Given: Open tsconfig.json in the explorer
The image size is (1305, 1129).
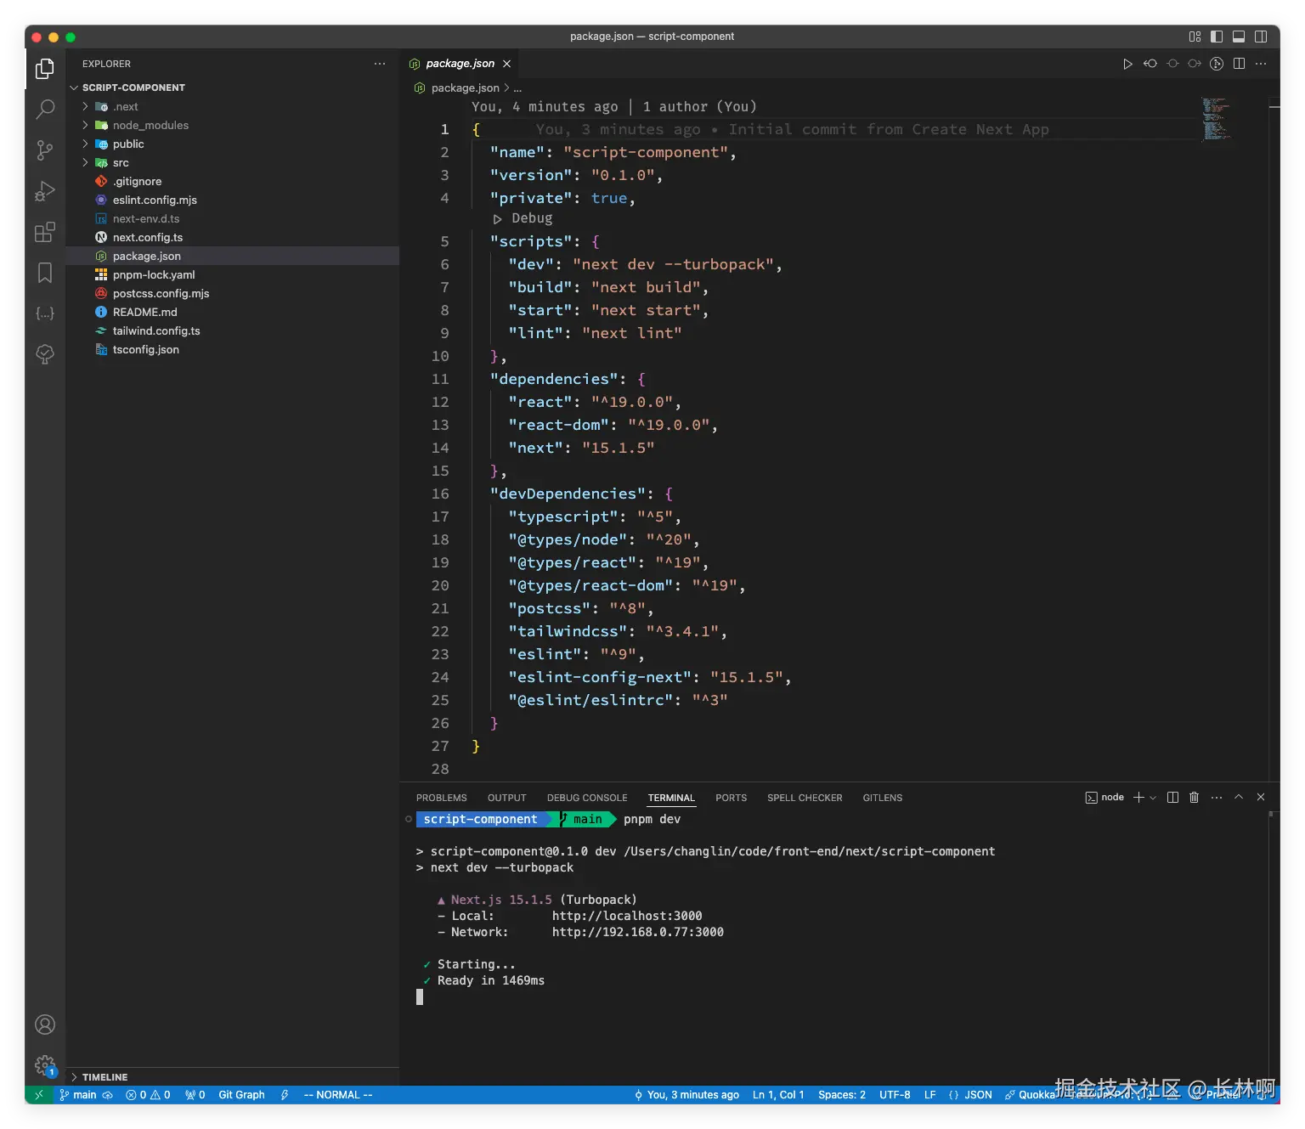Looking at the screenshot, I should pos(145,350).
